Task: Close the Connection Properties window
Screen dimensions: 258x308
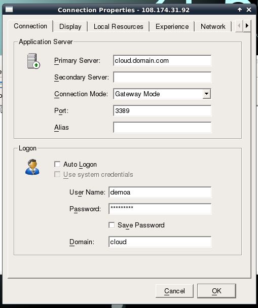Action: point(249,10)
